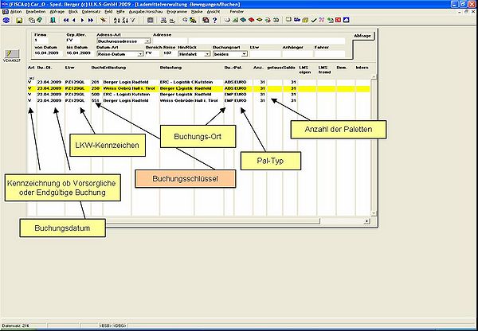
Task: Click the Saldo column header
Action: coord(289,68)
